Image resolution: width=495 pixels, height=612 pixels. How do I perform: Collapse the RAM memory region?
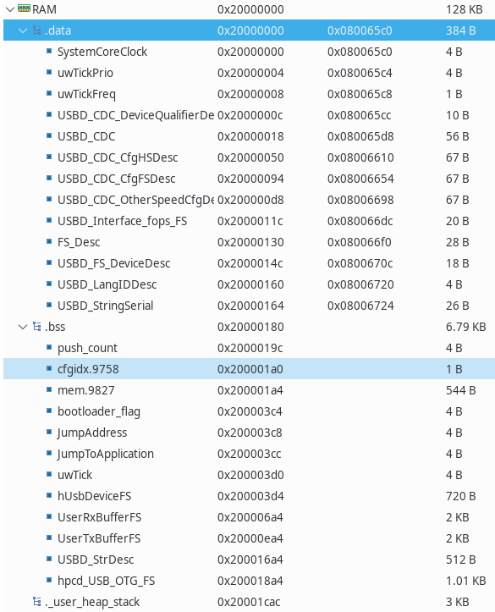pos(10,9)
